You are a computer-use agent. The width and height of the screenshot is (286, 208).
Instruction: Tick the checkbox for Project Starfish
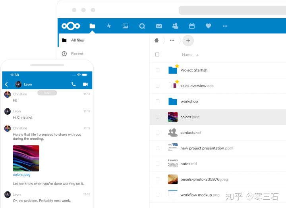(157, 70)
